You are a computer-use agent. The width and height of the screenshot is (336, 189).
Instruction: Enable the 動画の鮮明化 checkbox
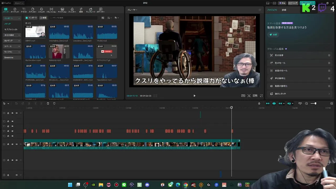pos(329,86)
